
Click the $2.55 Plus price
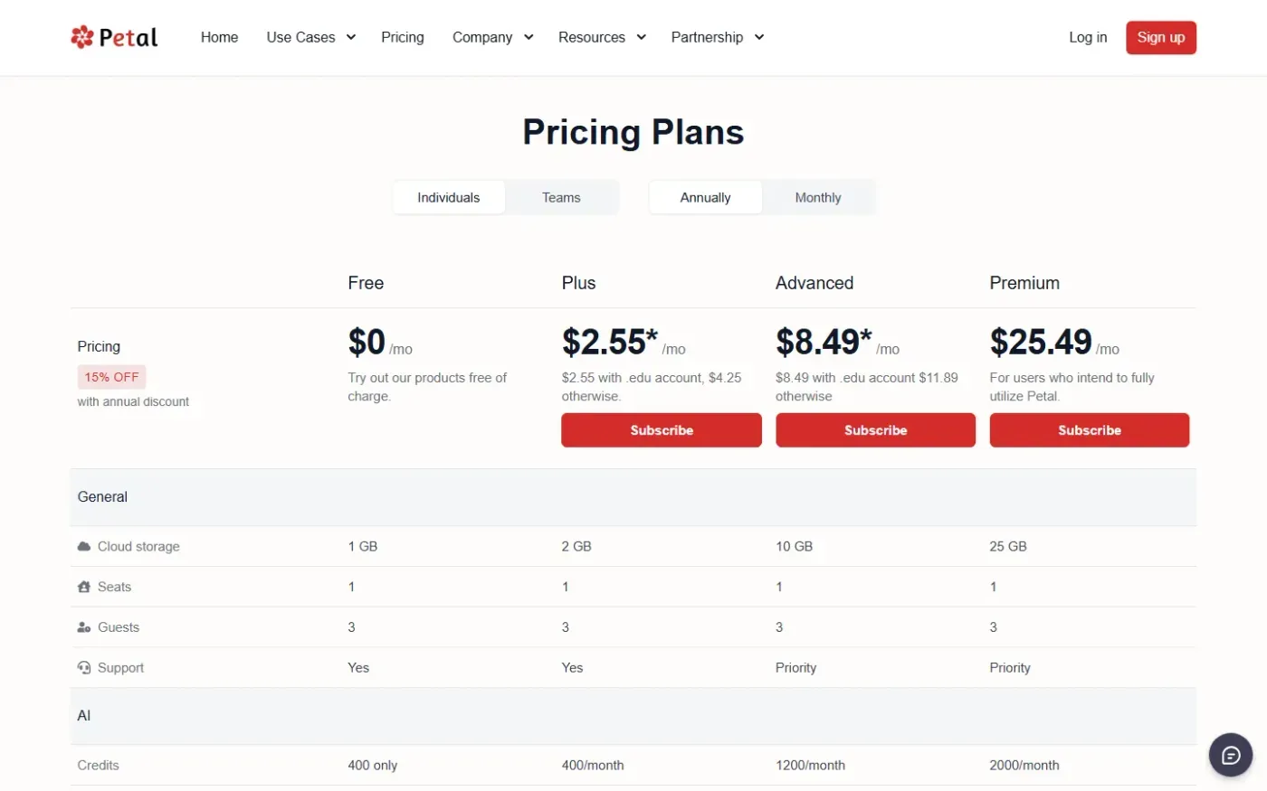pyautogui.click(x=610, y=342)
